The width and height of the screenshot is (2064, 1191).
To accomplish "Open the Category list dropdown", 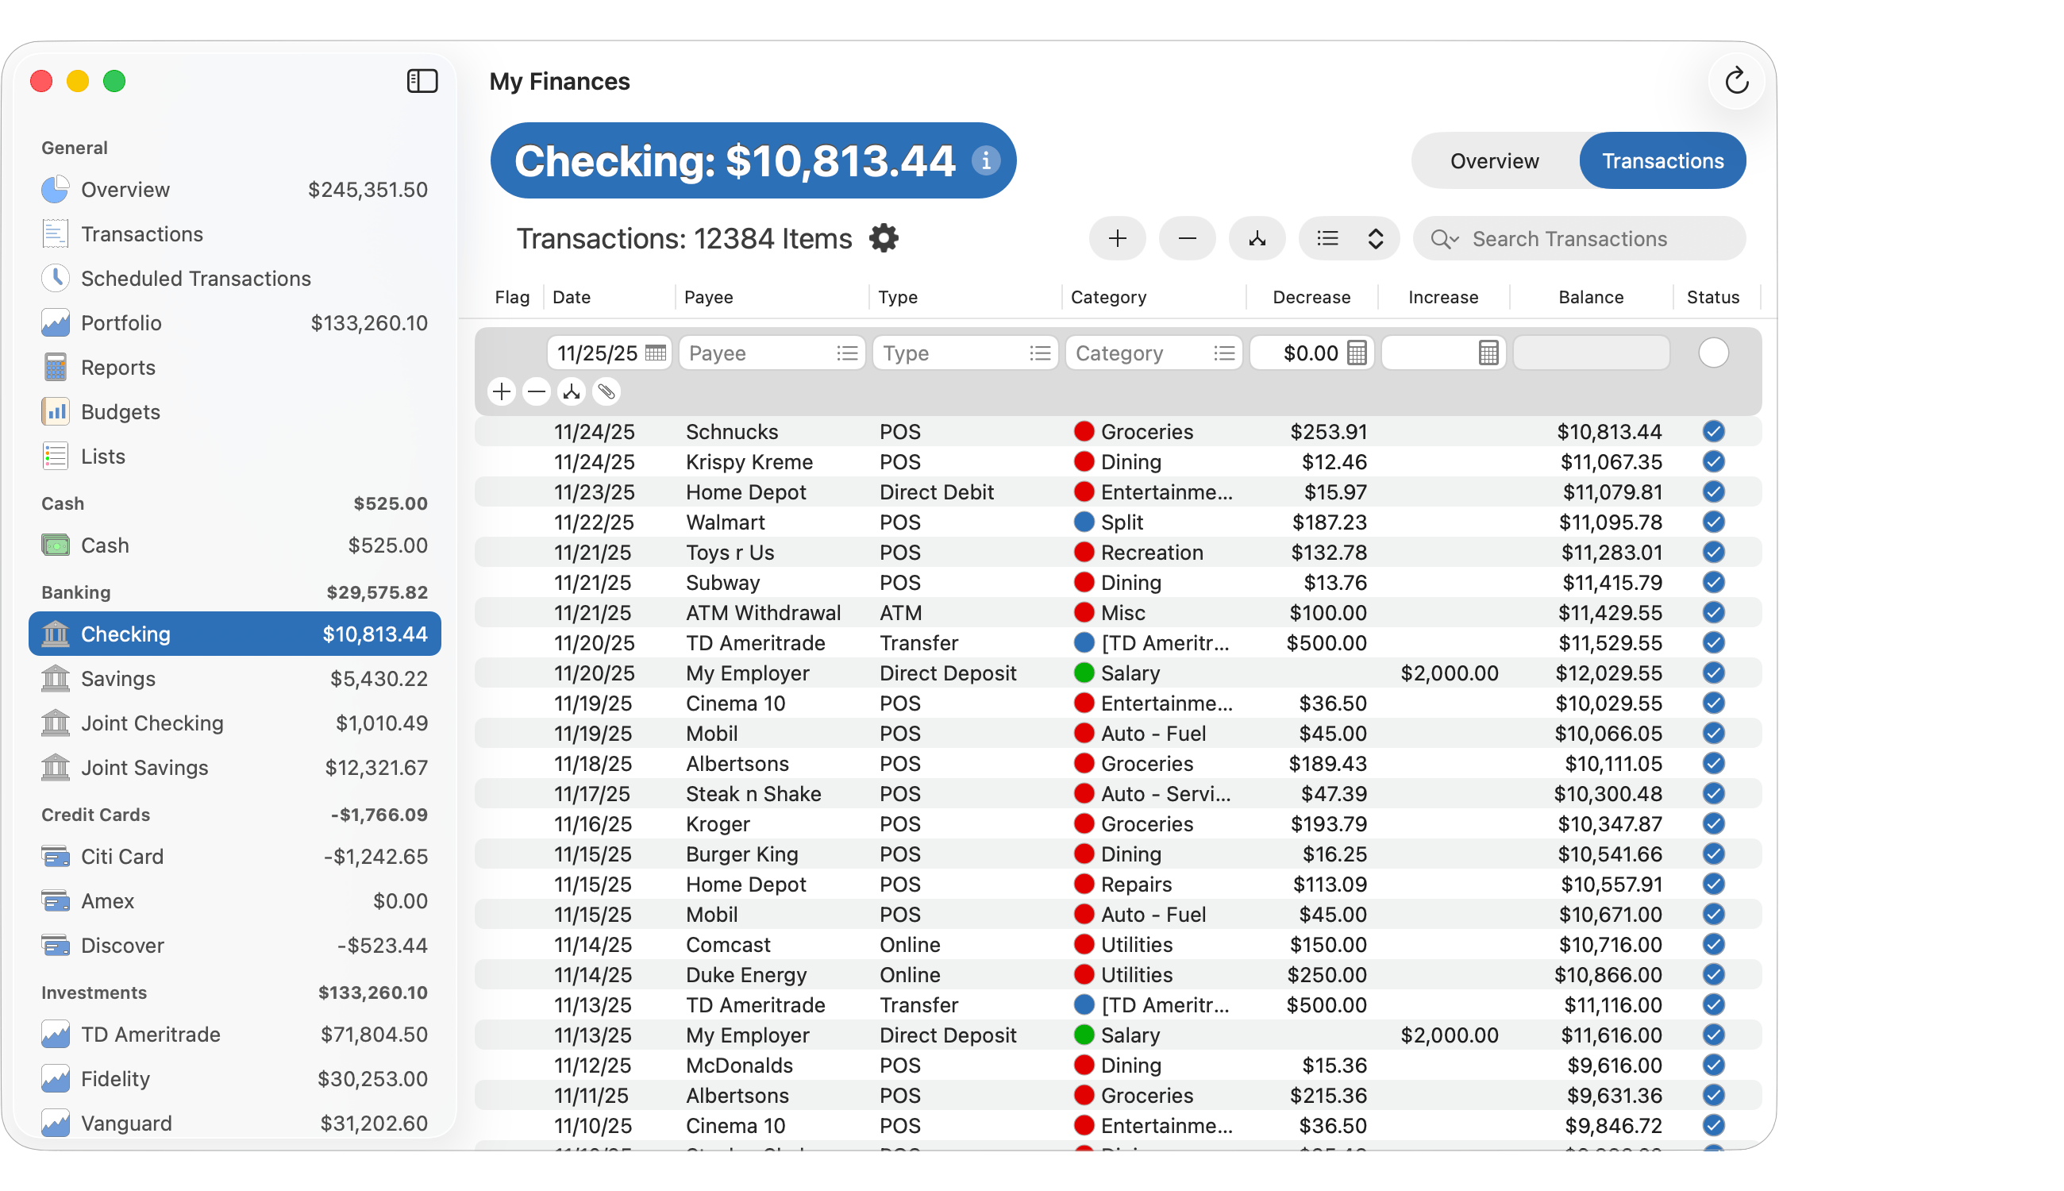I will [1224, 353].
